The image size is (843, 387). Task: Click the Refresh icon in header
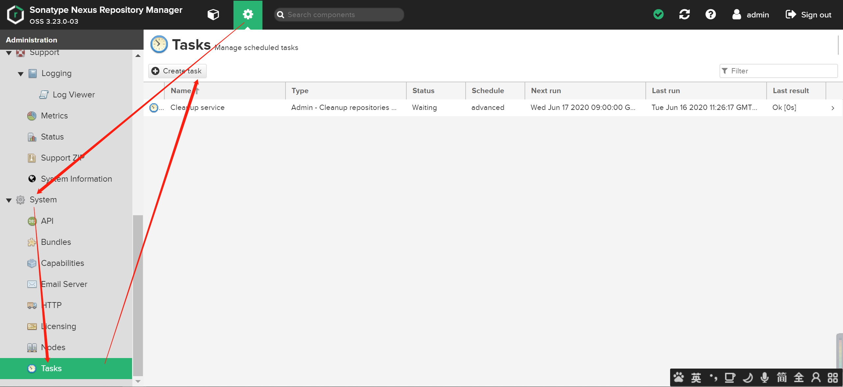pos(684,14)
